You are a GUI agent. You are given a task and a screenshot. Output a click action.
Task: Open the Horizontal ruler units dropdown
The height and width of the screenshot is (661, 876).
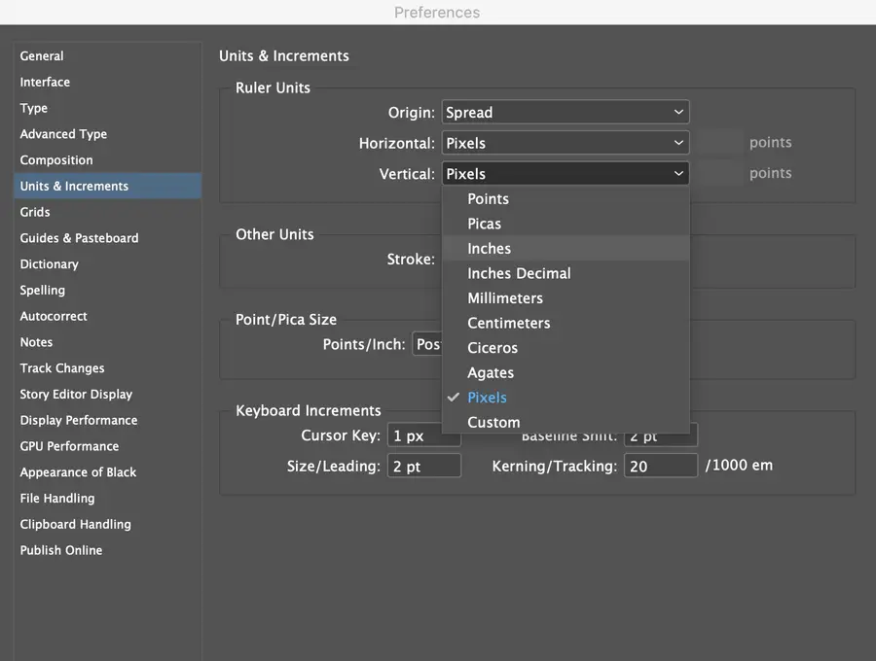(x=565, y=143)
